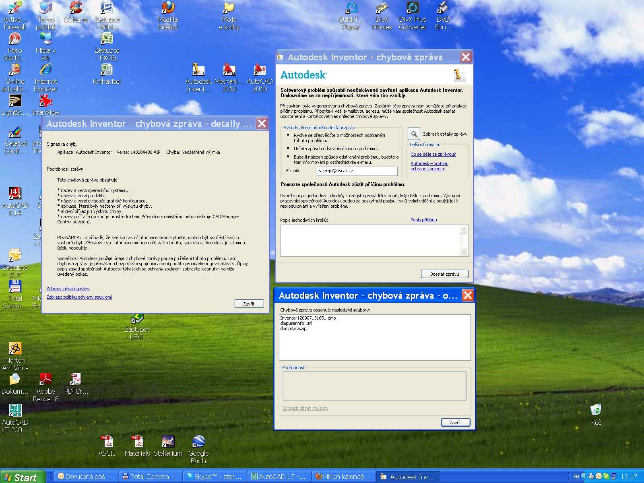Viewport: 644px width, 483px height.
Task: Click Zobrazit obsah zprávy link
Action: coord(68,289)
